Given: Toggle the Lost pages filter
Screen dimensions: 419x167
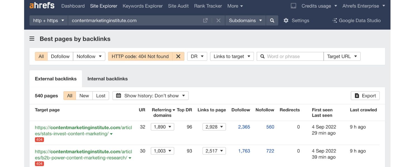Looking at the screenshot, I should 101,96.
